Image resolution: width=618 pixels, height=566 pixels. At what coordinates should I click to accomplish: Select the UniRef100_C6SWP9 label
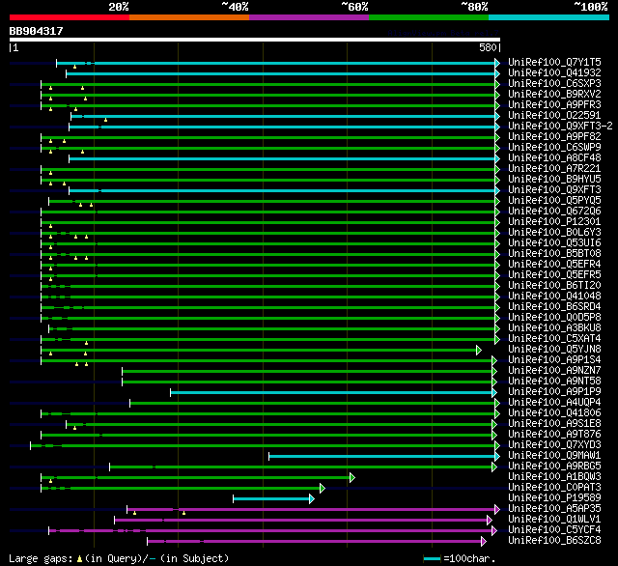(x=554, y=148)
